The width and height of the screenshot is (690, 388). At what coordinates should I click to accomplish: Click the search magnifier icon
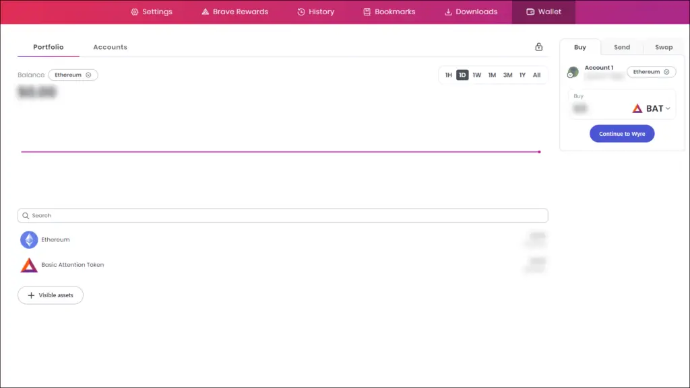26,215
